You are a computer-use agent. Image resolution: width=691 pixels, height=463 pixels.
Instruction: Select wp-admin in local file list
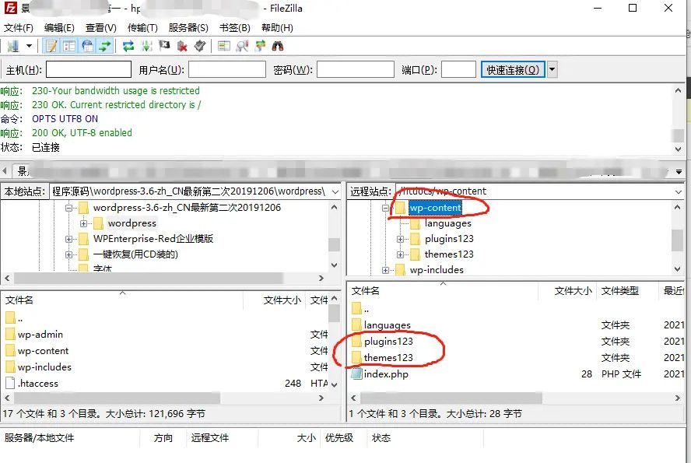(x=40, y=335)
